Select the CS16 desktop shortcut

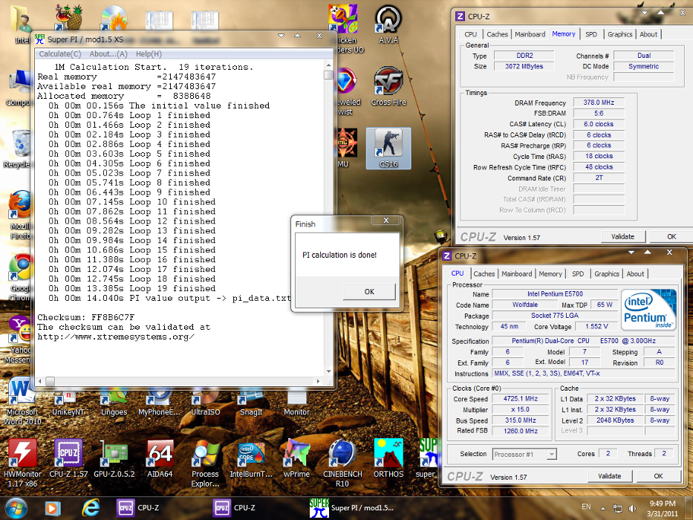point(388,148)
